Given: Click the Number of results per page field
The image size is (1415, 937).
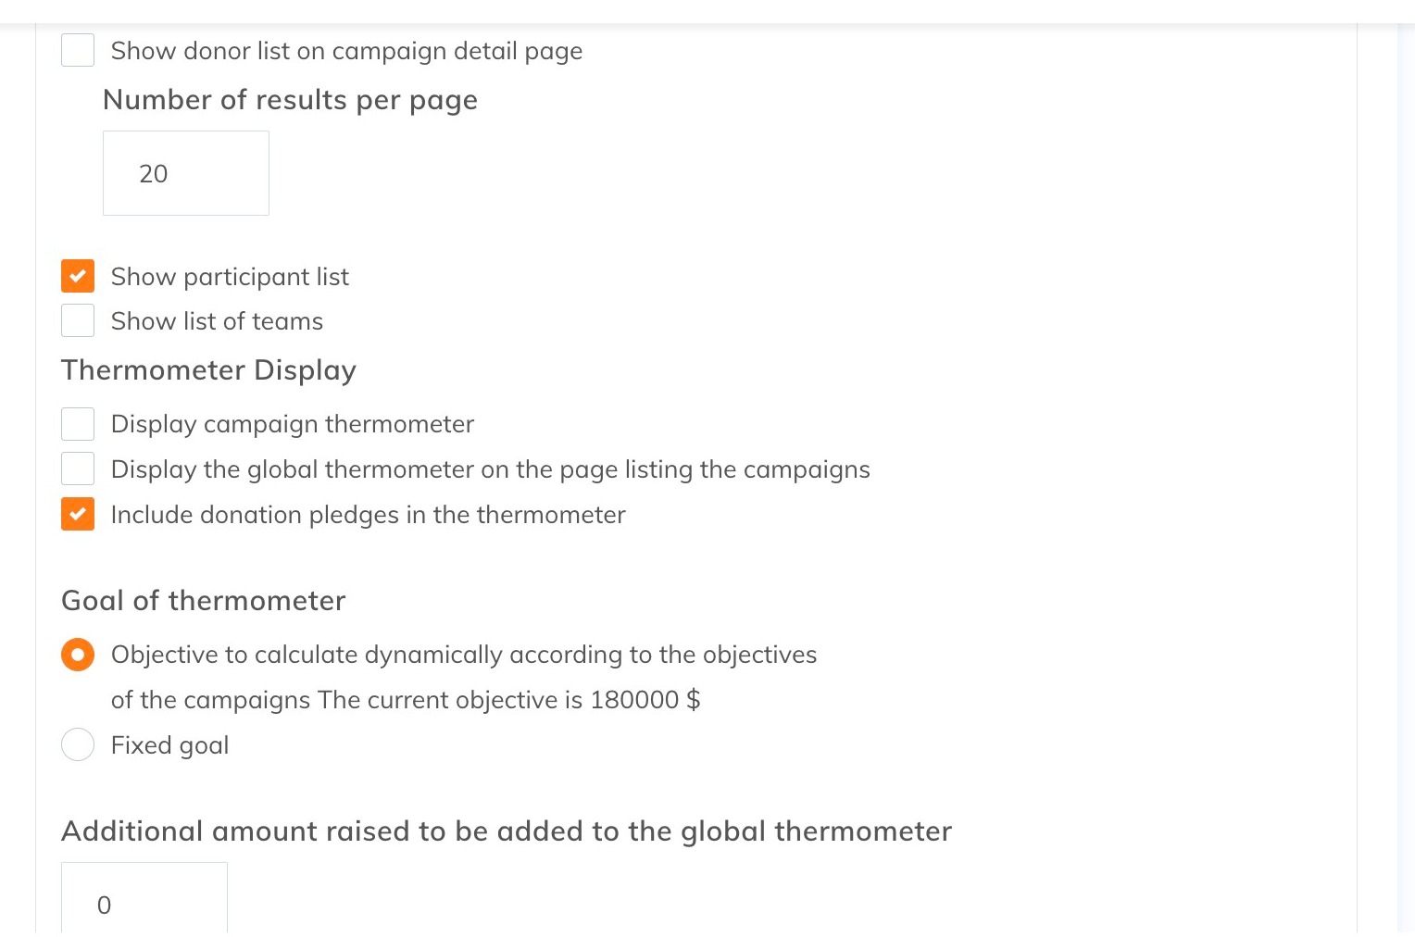Looking at the screenshot, I should click(x=185, y=173).
